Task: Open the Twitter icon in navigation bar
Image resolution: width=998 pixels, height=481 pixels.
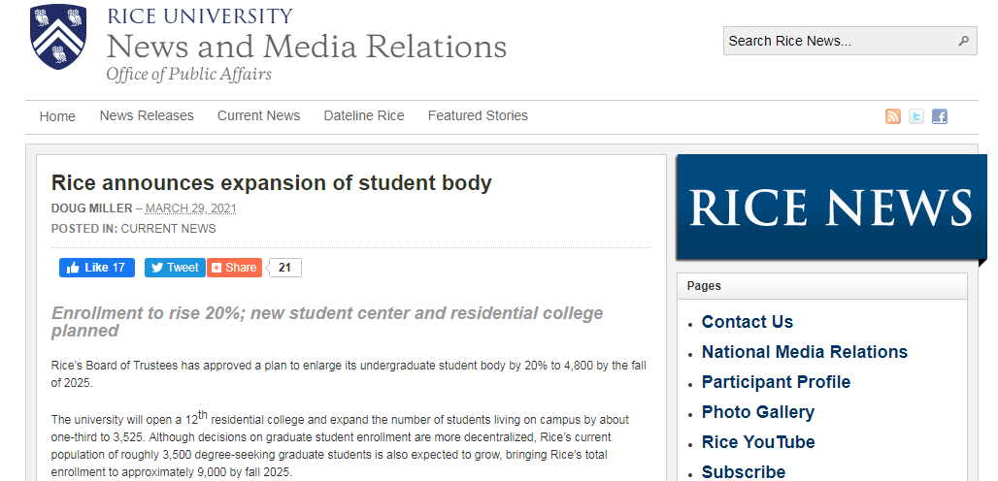Action: (x=915, y=116)
